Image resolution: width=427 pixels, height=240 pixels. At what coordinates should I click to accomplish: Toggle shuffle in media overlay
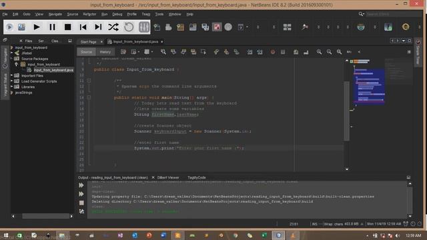(113, 27)
